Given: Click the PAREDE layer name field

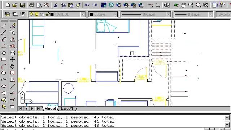Looking at the screenshot, I should (62, 14).
